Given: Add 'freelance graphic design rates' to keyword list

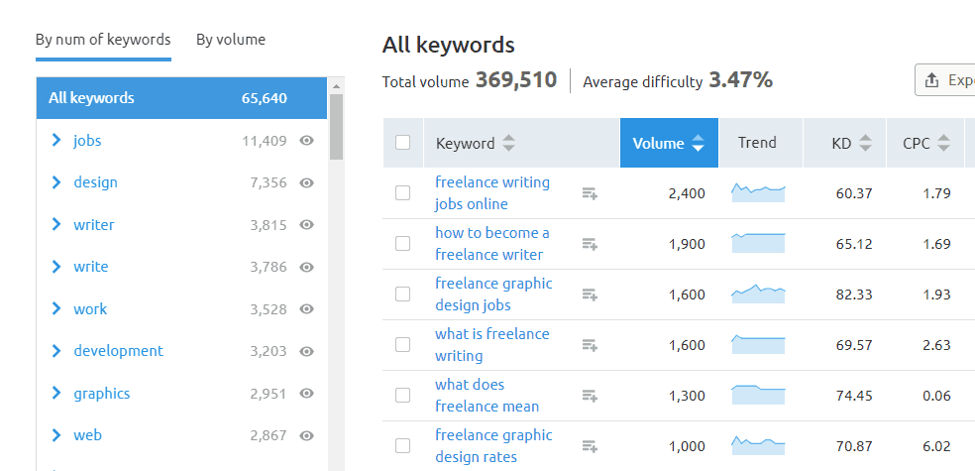Looking at the screenshot, I should [x=590, y=446].
